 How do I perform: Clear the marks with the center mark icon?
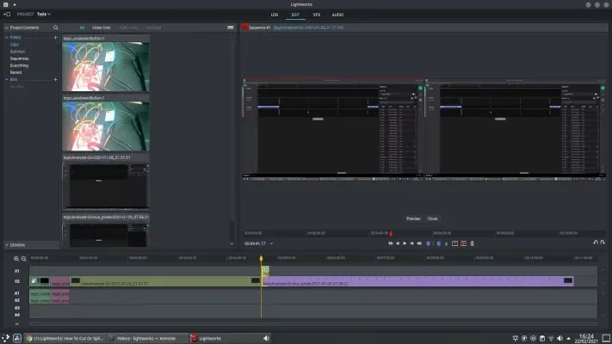tap(433, 243)
